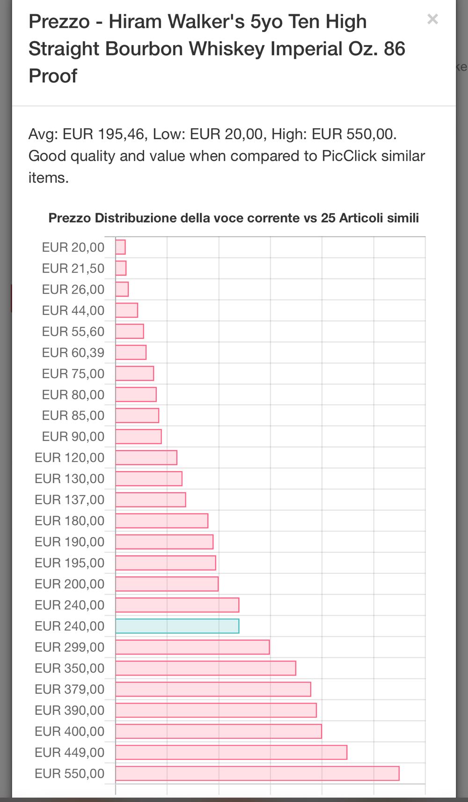Click the chart title Prezzo Distribuzione
Viewport: 468px width, 802px height.
pyautogui.click(x=234, y=218)
